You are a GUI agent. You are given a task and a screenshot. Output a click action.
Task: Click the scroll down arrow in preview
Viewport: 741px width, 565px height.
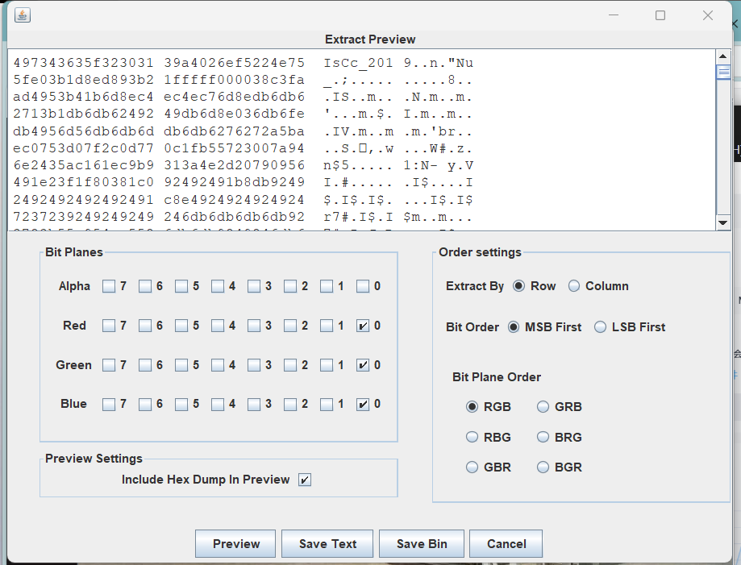[x=723, y=223]
